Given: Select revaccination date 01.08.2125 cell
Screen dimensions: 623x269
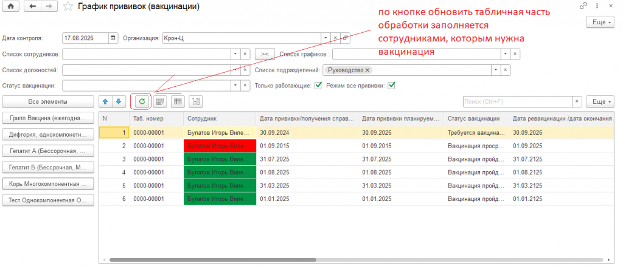Looking at the screenshot, I should [562, 172].
